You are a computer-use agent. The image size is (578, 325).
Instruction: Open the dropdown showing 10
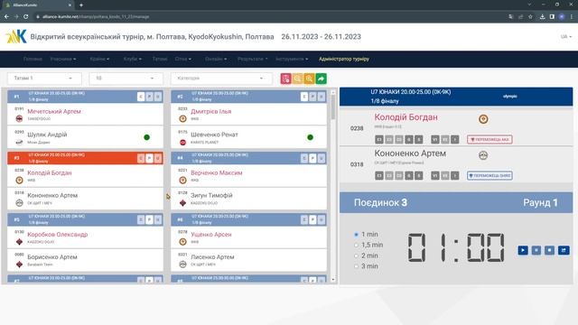(x=126, y=79)
